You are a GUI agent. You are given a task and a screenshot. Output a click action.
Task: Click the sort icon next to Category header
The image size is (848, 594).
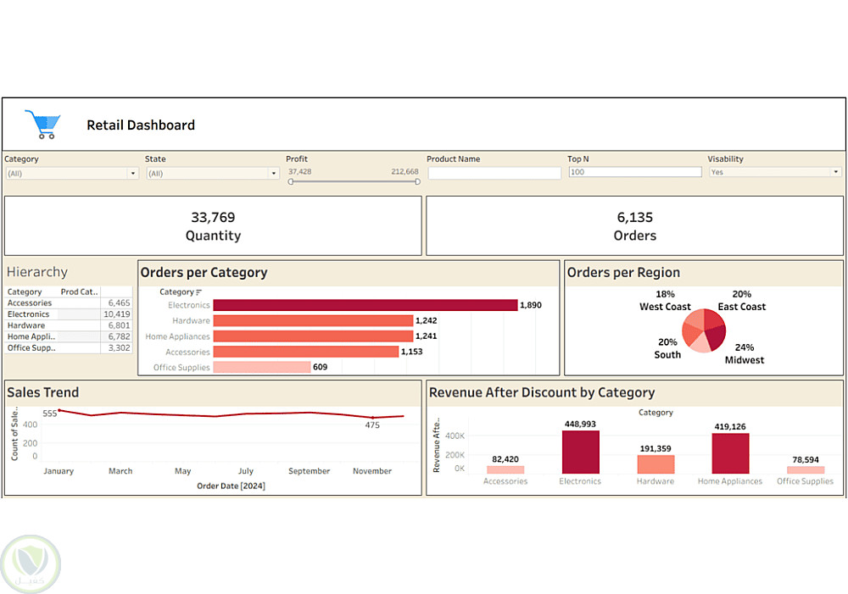pyautogui.click(x=198, y=292)
